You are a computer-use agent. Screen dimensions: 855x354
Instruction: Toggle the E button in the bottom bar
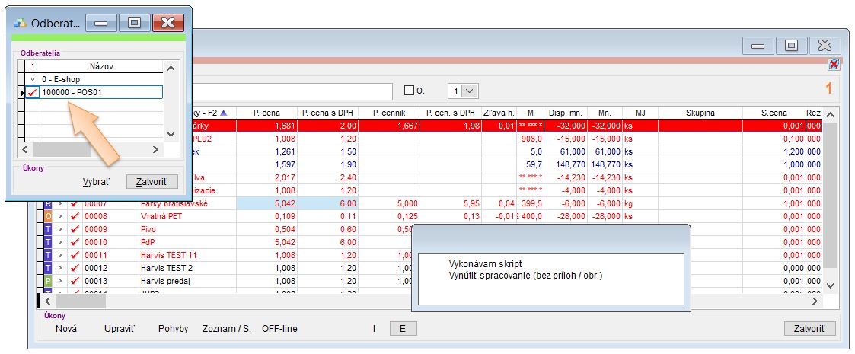[x=403, y=329]
